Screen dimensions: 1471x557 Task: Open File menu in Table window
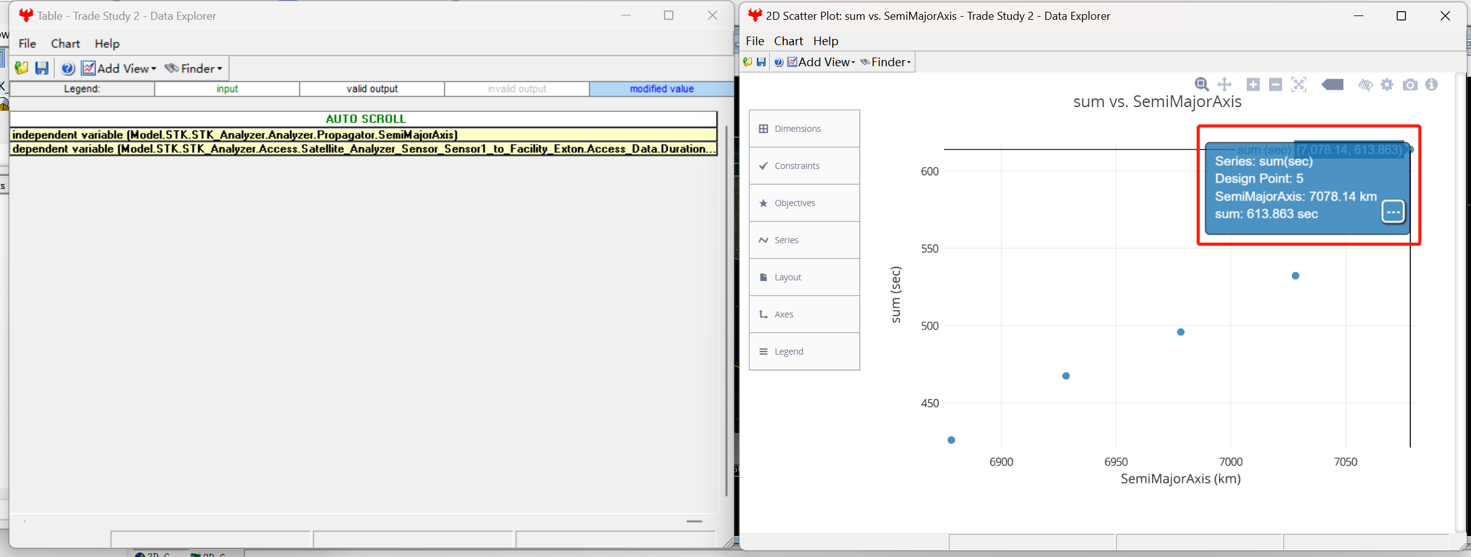tap(27, 43)
